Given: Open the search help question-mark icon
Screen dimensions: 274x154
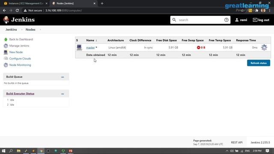Looking at the screenshot, I should click(x=226, y=20).
